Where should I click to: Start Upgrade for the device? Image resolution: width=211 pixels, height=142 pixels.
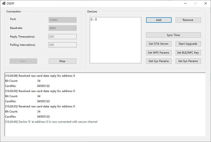click(188, 44)
